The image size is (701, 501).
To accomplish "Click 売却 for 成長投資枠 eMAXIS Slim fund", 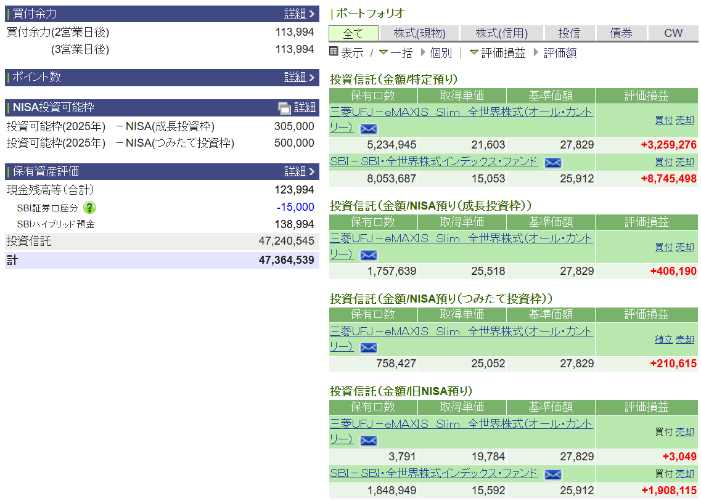I will 684,247.
